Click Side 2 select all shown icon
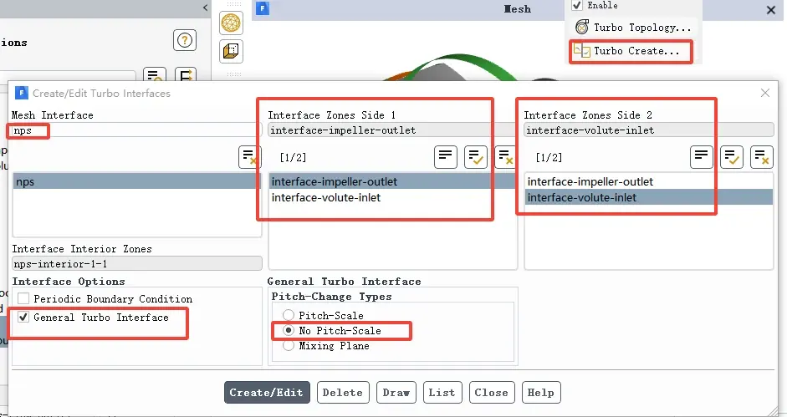 [x=731, y=157]
